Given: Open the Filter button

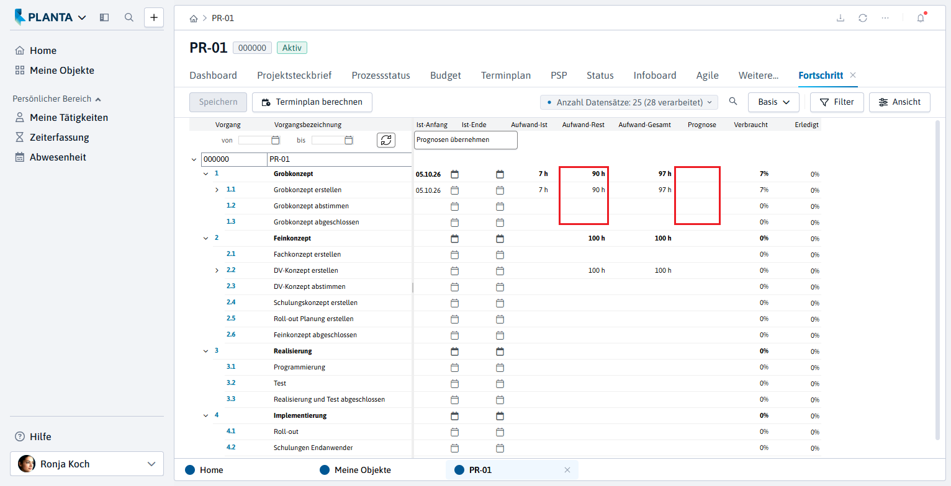Looking at the screenshot, I should point(837,102).
